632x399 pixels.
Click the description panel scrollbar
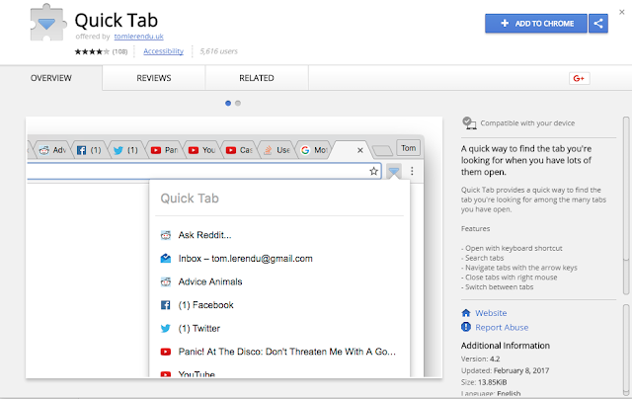tap(626, 205)
